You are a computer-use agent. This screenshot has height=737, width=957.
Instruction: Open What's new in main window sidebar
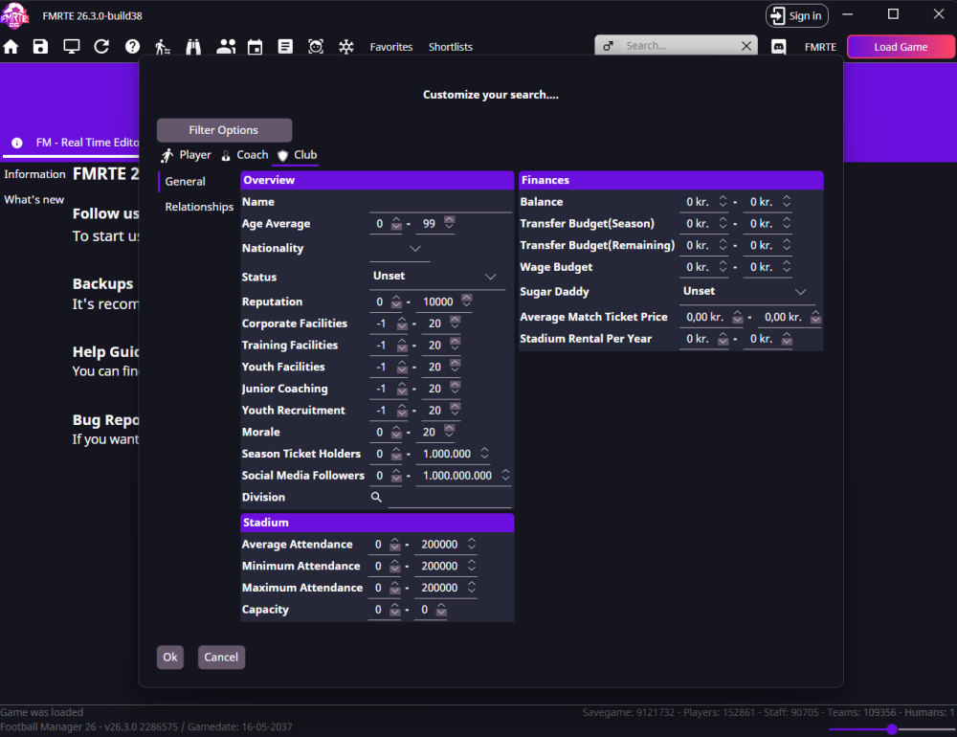pos(34,200)
